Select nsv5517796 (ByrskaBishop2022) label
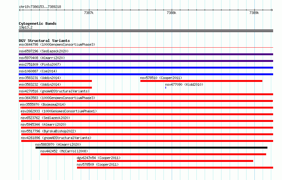 48,131
